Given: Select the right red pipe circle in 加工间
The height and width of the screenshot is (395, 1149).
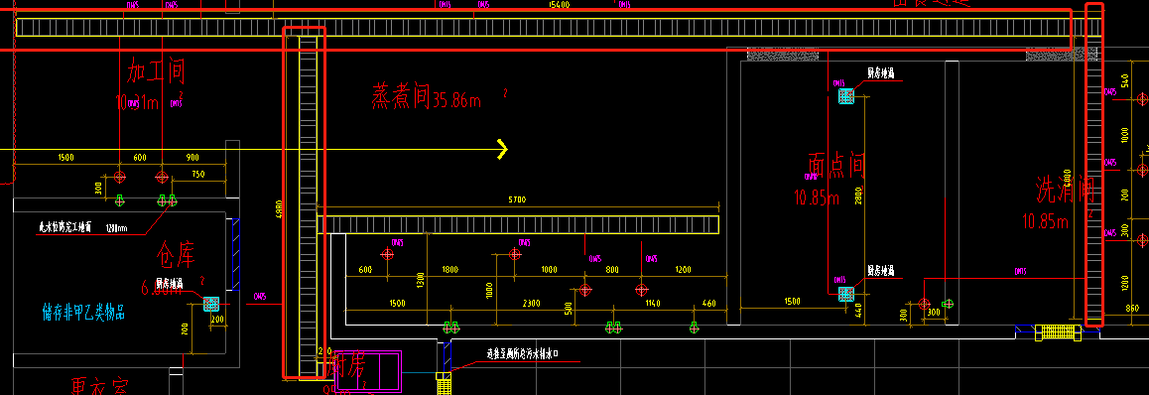Looking at the screenshot, I should click(162, 177).
